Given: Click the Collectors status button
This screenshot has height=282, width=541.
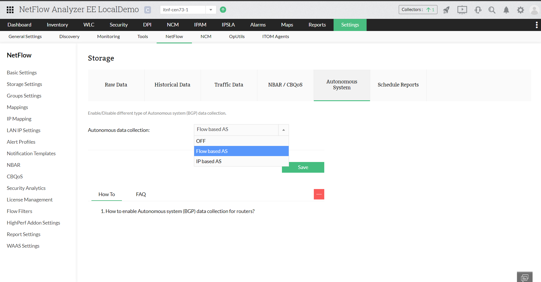Looking at the screenshot, I should tap(418, 10).
